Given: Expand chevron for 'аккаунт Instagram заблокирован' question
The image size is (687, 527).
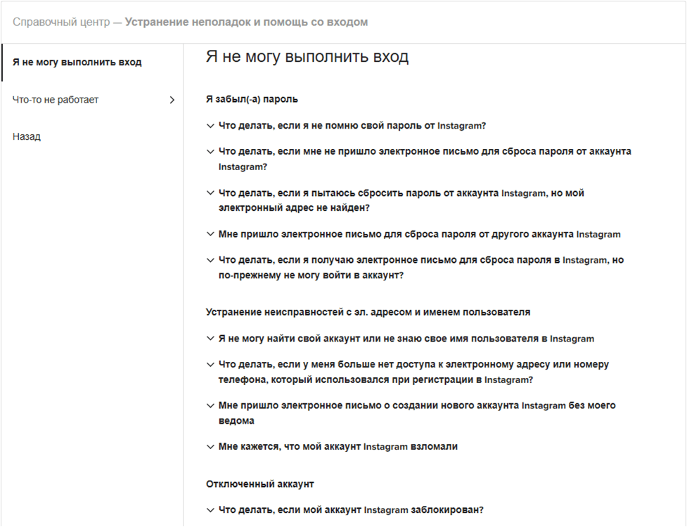Looking at the screenshot, I should tap(210, 509).
